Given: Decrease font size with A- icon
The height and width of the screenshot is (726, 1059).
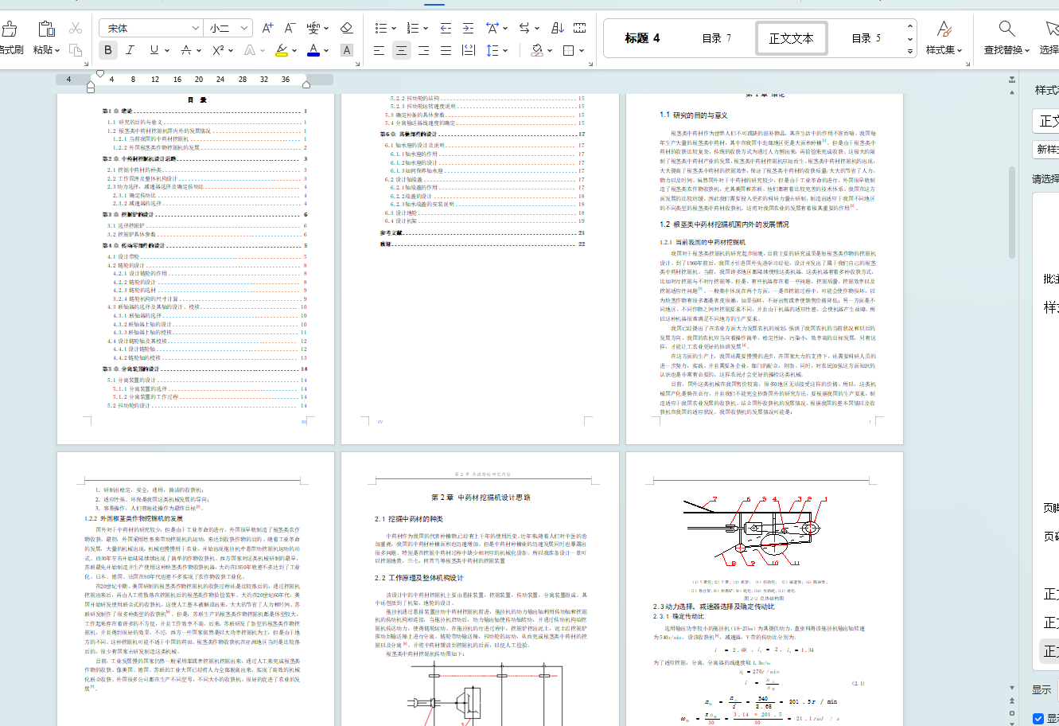Looking at the screenshot, I should tap(290, 28).
